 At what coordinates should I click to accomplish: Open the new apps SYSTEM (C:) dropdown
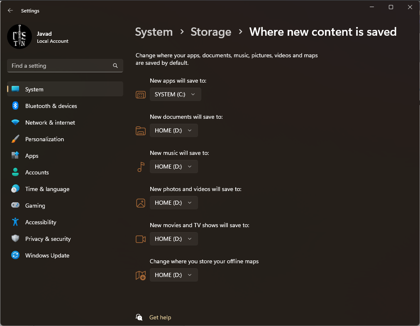pos(175,94)
